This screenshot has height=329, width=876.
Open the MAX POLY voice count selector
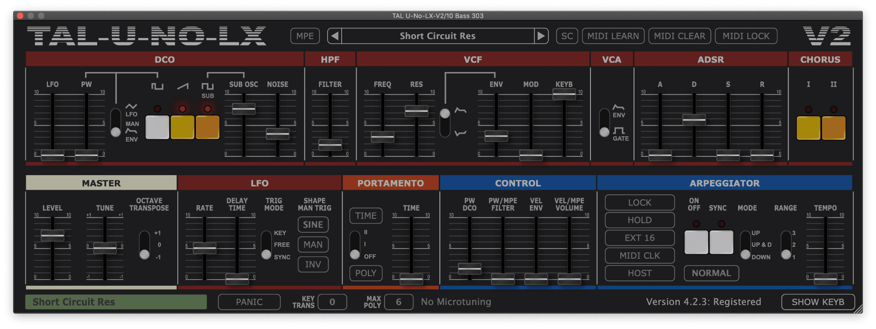[399, 302]
